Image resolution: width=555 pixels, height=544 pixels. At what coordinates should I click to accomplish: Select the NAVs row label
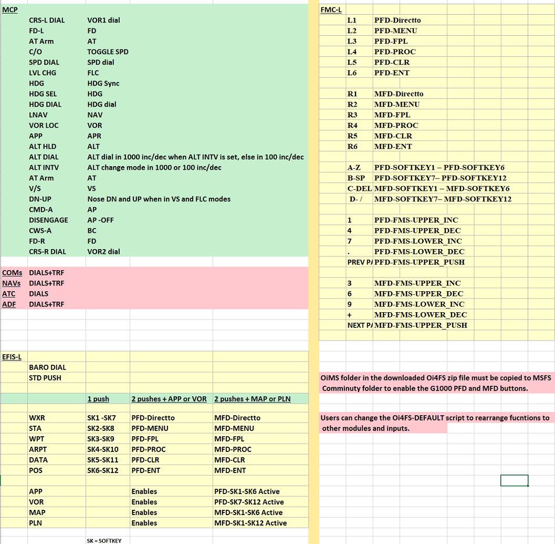tap(12, 283)
